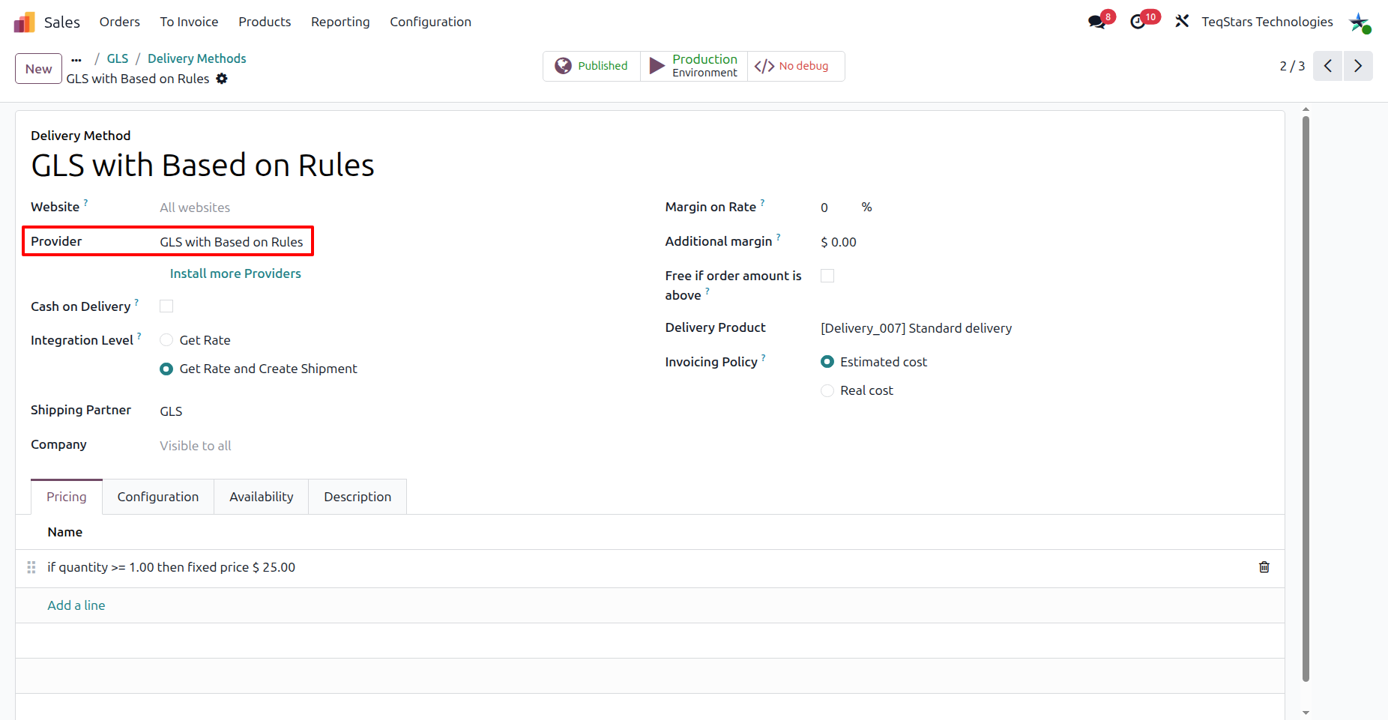
Task: Open the Sales app logo icon
Action: click(x=24, y=22)
